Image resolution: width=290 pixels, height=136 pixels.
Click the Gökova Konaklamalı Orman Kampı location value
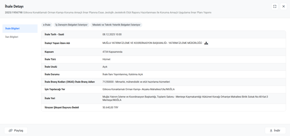click(138, 89)
